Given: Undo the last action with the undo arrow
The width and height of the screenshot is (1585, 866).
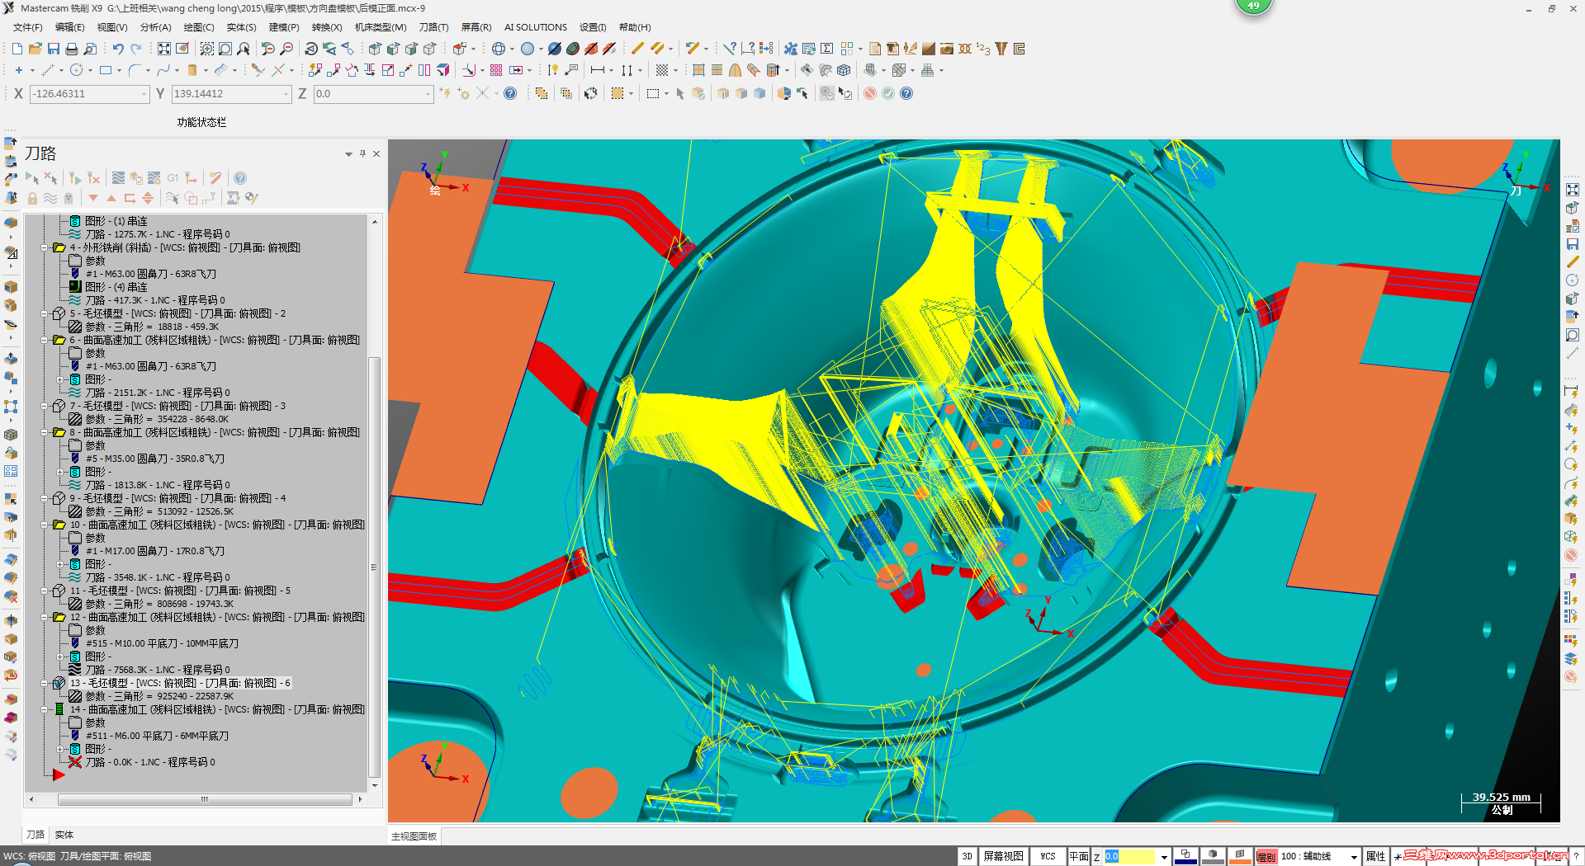Looking at the screenshot, I should pyautogui.click(x=118, y=49).
